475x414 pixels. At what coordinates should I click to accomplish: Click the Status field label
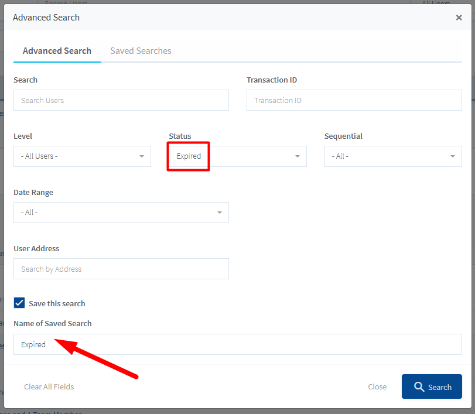point(180,136)
